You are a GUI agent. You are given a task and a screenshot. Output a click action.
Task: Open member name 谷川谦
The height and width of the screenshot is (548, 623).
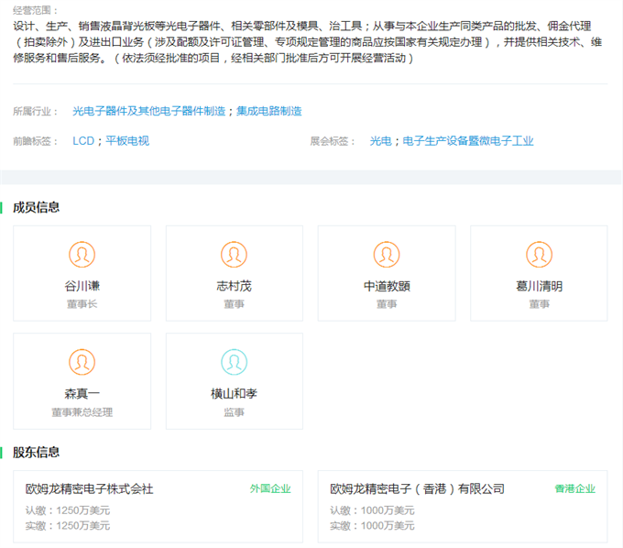(82, 286)
